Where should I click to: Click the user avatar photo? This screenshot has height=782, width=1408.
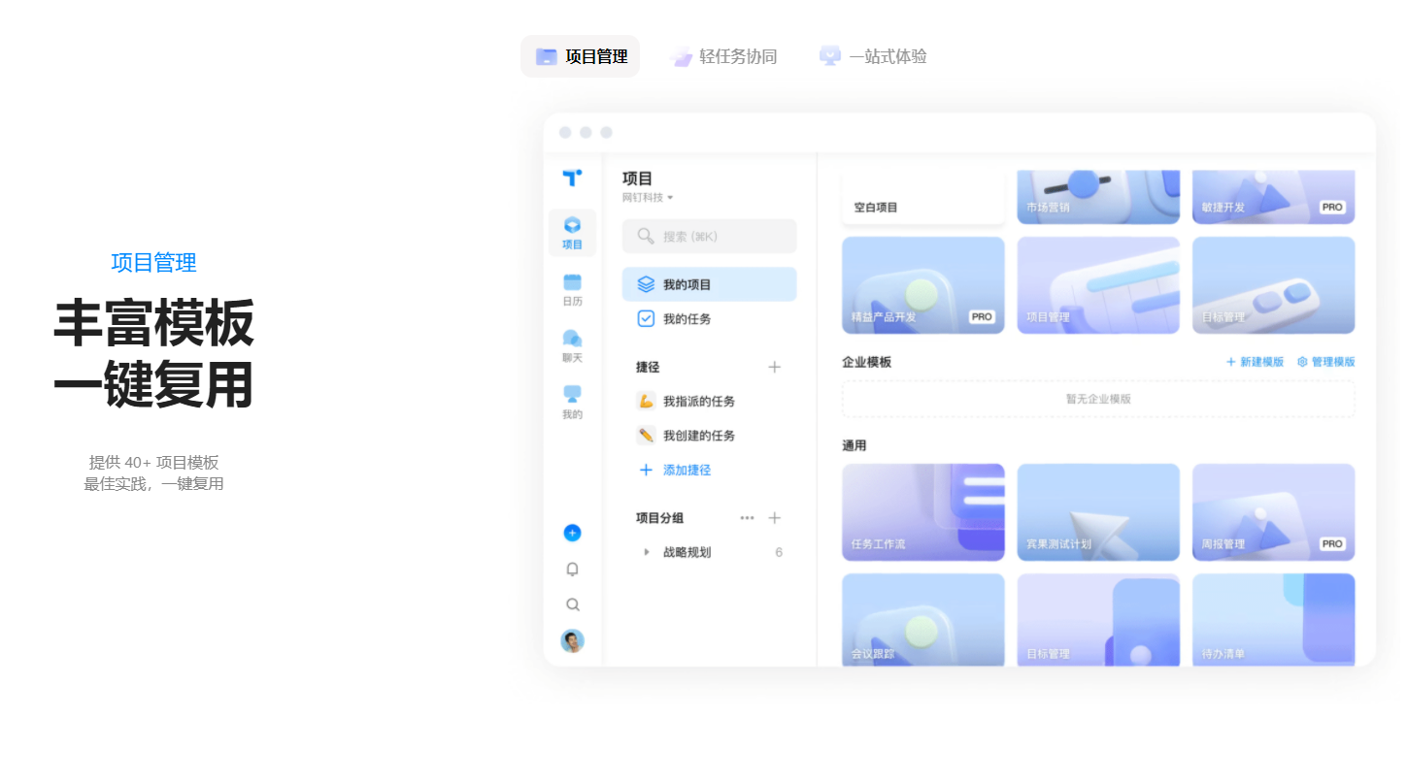(572, 641)
